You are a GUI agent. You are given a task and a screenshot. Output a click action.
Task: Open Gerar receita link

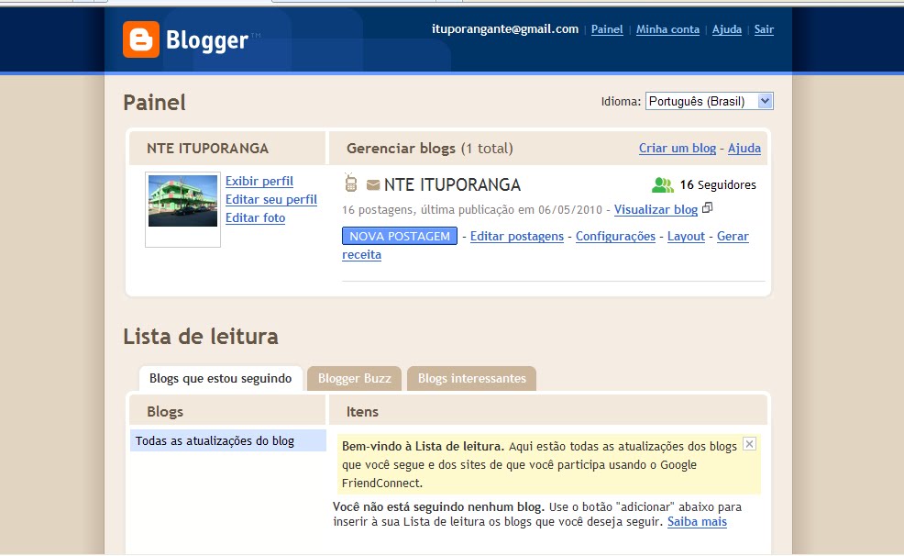733,237
